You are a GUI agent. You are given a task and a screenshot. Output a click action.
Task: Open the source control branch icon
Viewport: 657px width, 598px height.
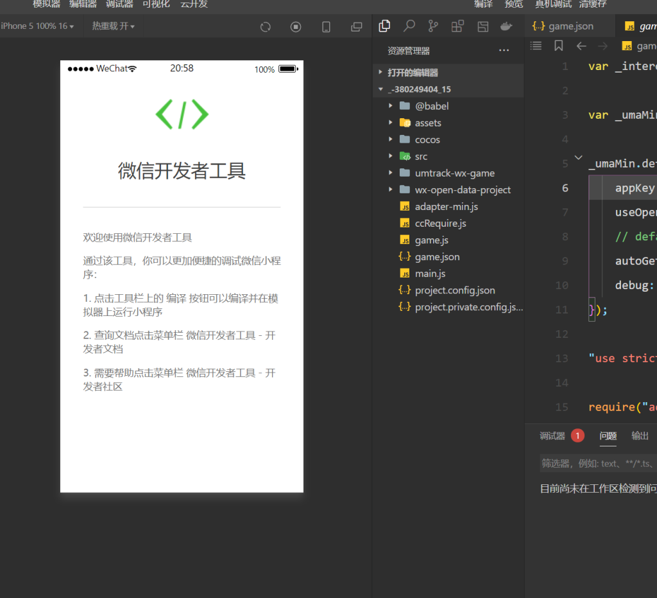(x=433, y=26)
